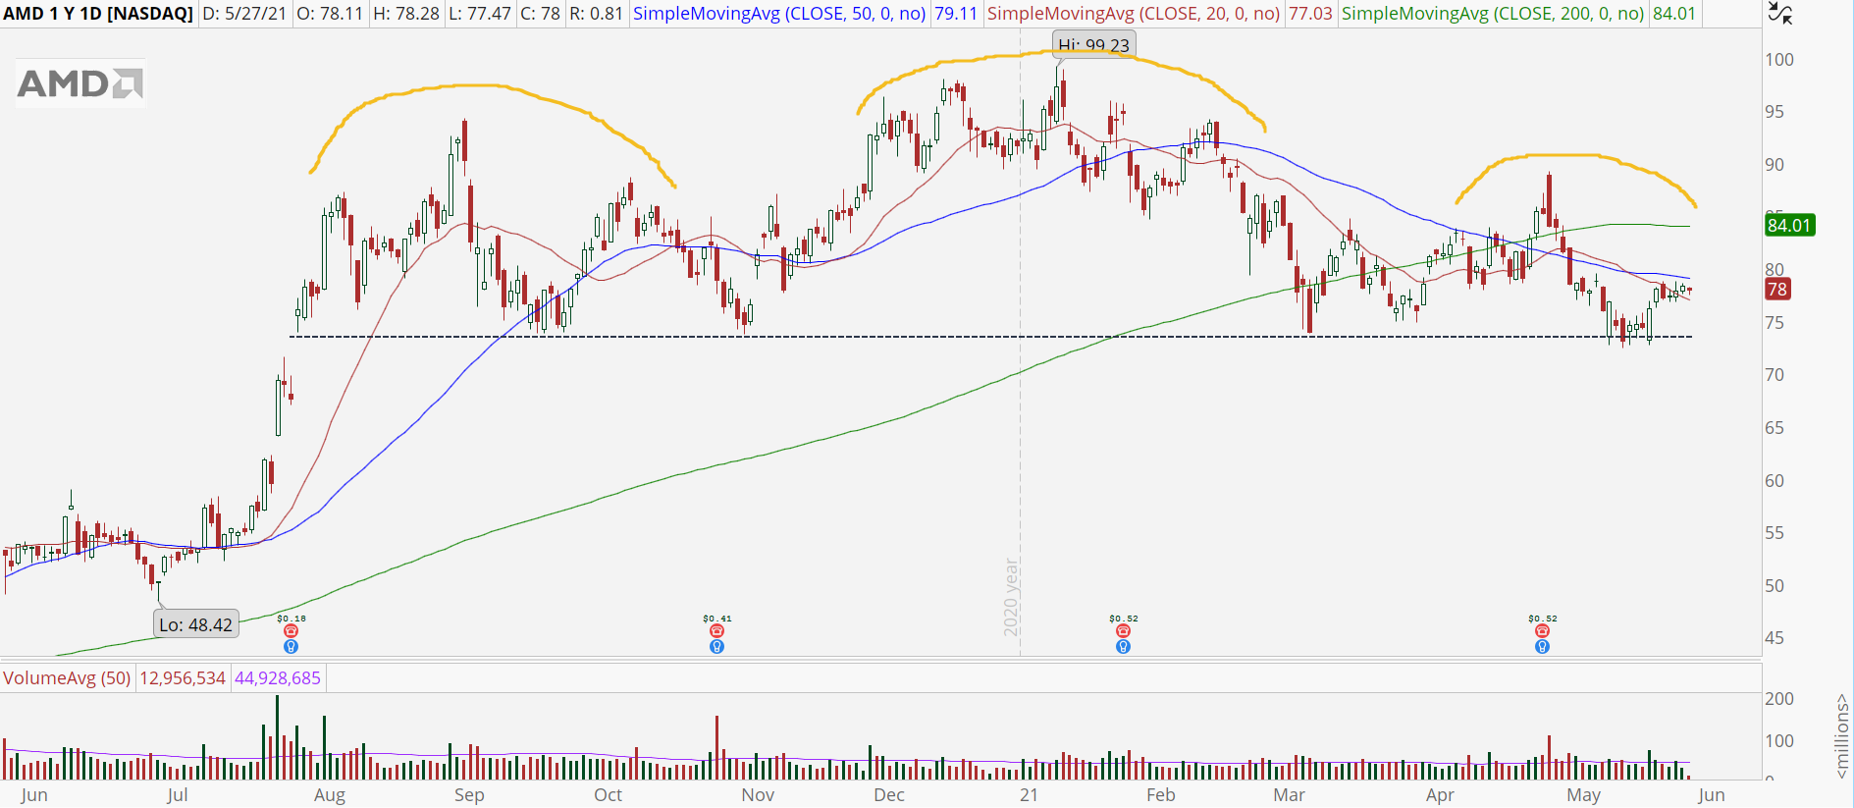Click the 84.01 value in the header
Viewport: 1854px width, 808px height.
pos(1674,14)
